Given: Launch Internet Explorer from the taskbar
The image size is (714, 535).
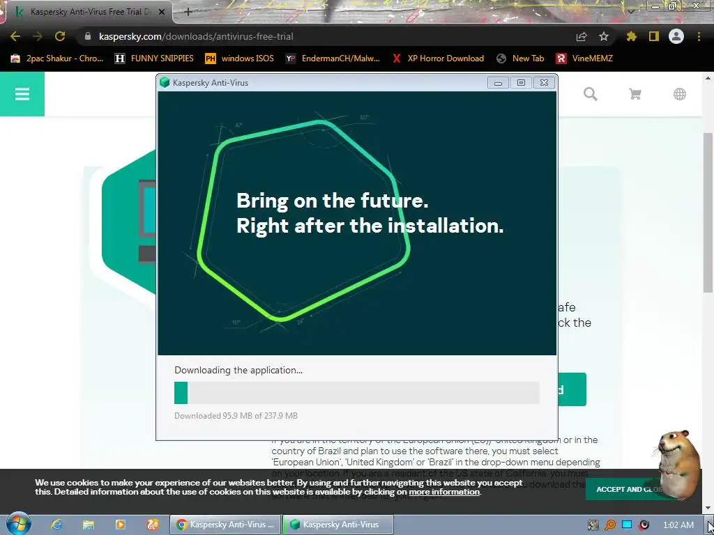Looking at the screenshot, I should coord(56,525).
